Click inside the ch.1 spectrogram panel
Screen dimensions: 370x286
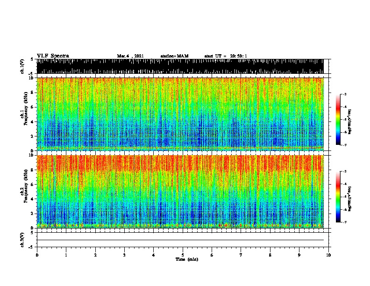[180, 114]
